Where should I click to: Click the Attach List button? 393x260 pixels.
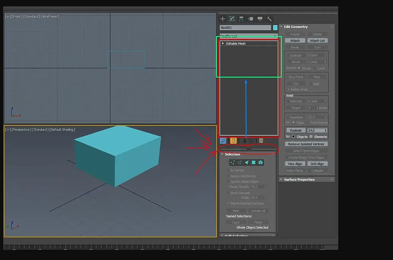pyautogui.click(x=317, y=41)
